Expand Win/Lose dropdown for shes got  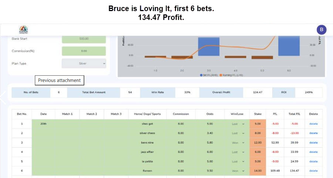click(x=238, y=124)
